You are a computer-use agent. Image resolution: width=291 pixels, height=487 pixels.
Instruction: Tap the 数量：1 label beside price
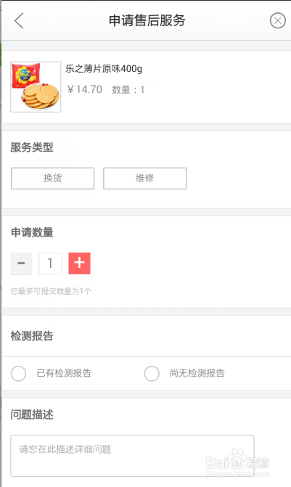coord(128,90)
